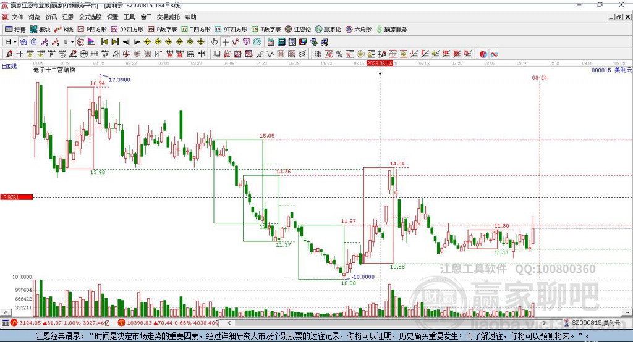Open the P数字表 tool
This screenshot has width=633, height=342.
tap(163, 30)
